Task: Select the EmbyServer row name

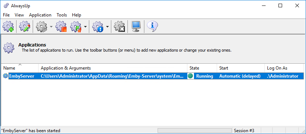Action: (x=22, y=76)
